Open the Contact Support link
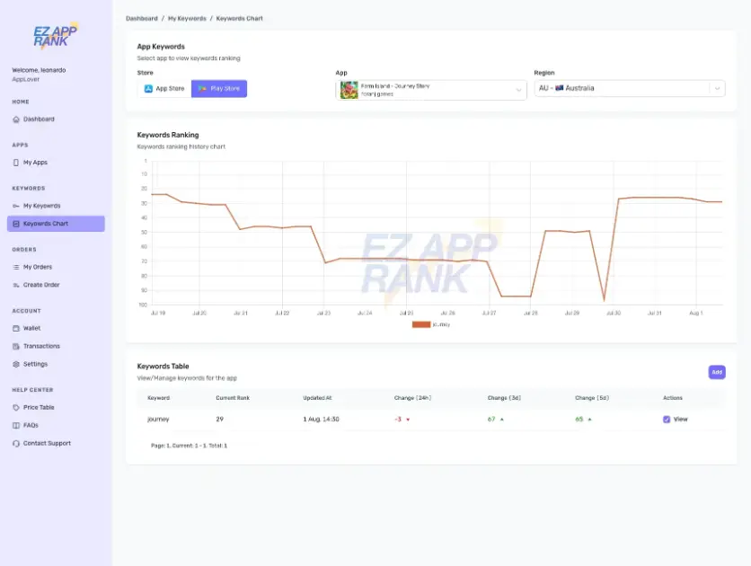 tap(47, 443)
